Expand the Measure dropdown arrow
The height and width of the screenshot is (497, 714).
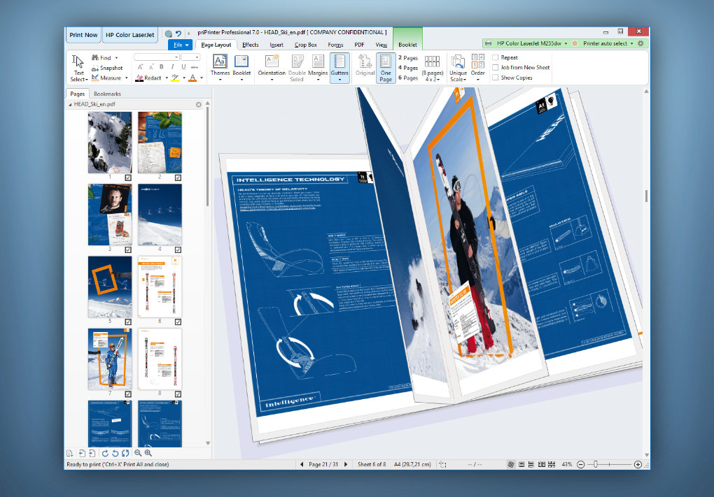[x=127, y=78]
